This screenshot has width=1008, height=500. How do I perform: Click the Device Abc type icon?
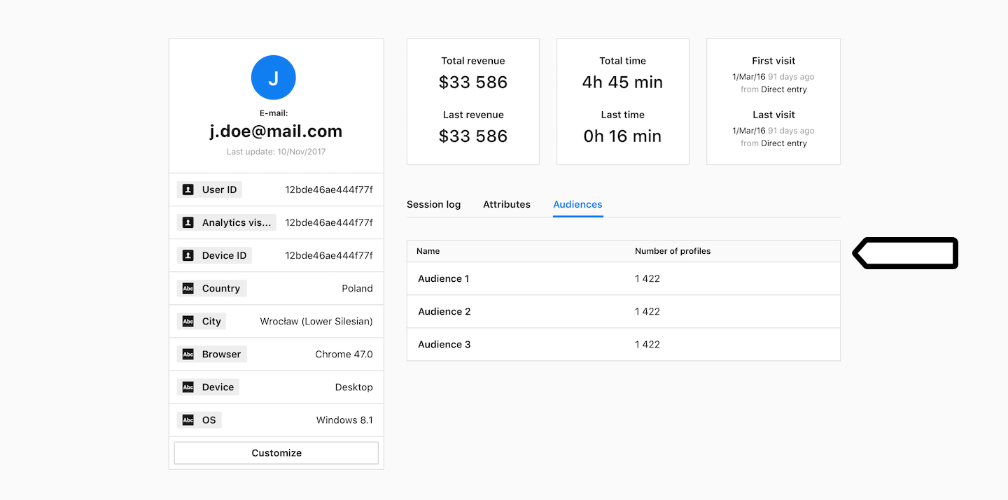tap(188, 387)
